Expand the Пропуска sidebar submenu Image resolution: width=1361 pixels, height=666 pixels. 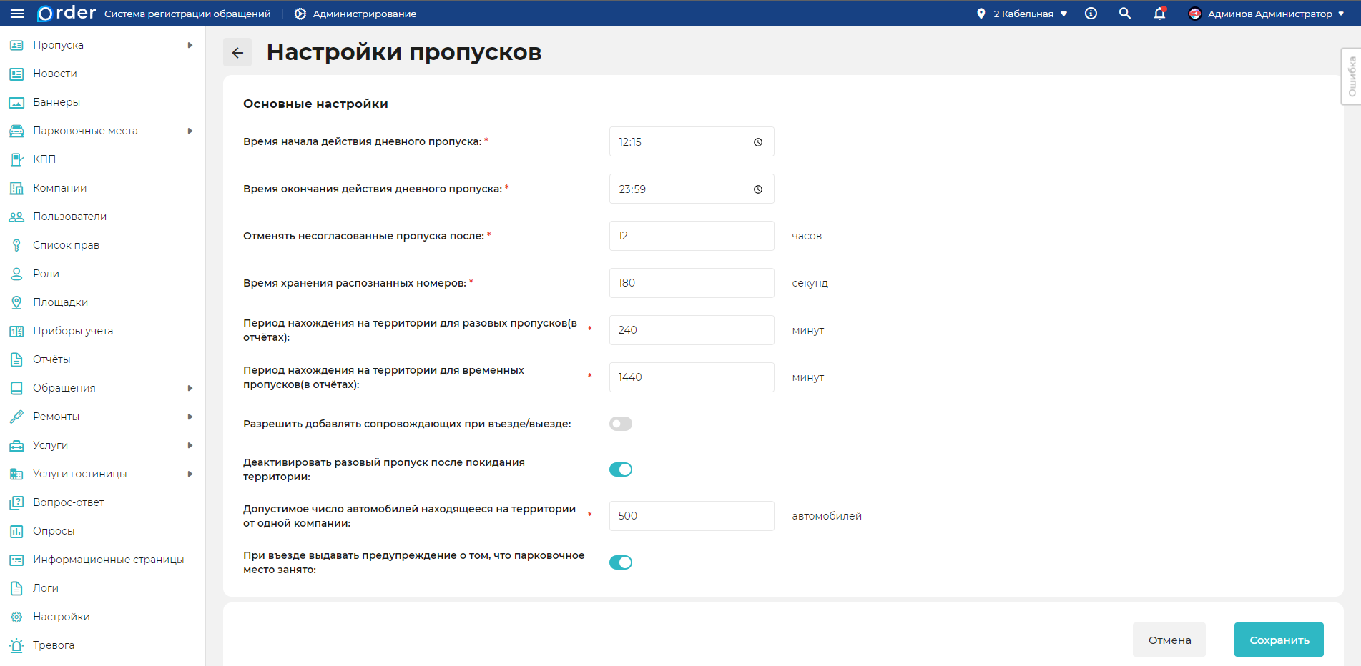[190, 45]
